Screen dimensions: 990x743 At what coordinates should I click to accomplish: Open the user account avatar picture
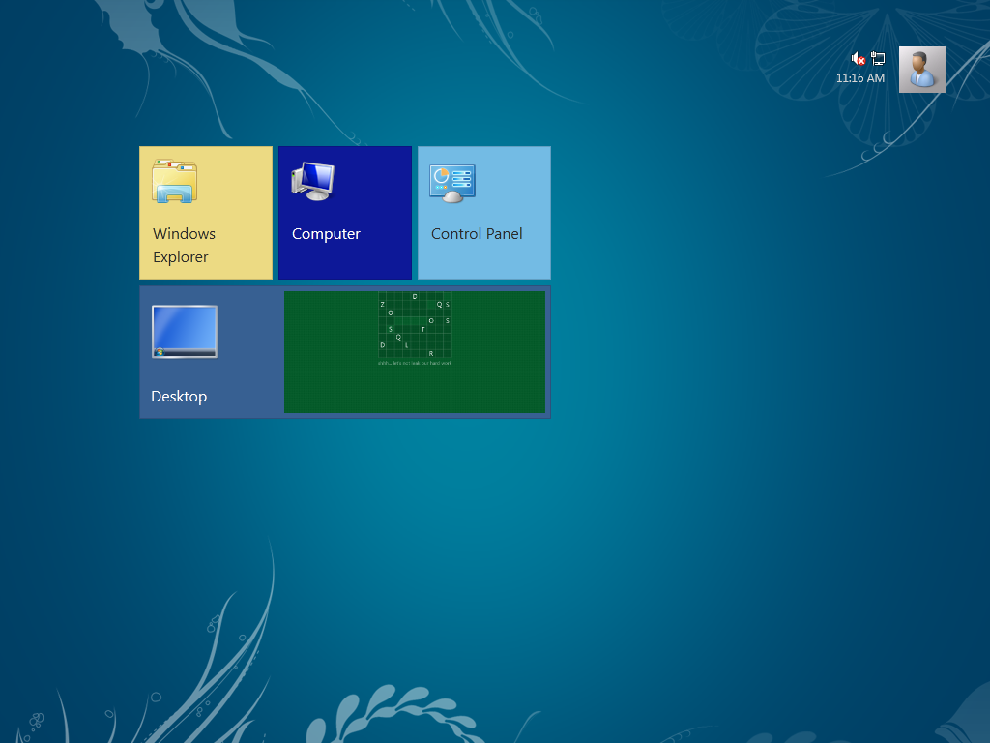(x=921, y=70)
